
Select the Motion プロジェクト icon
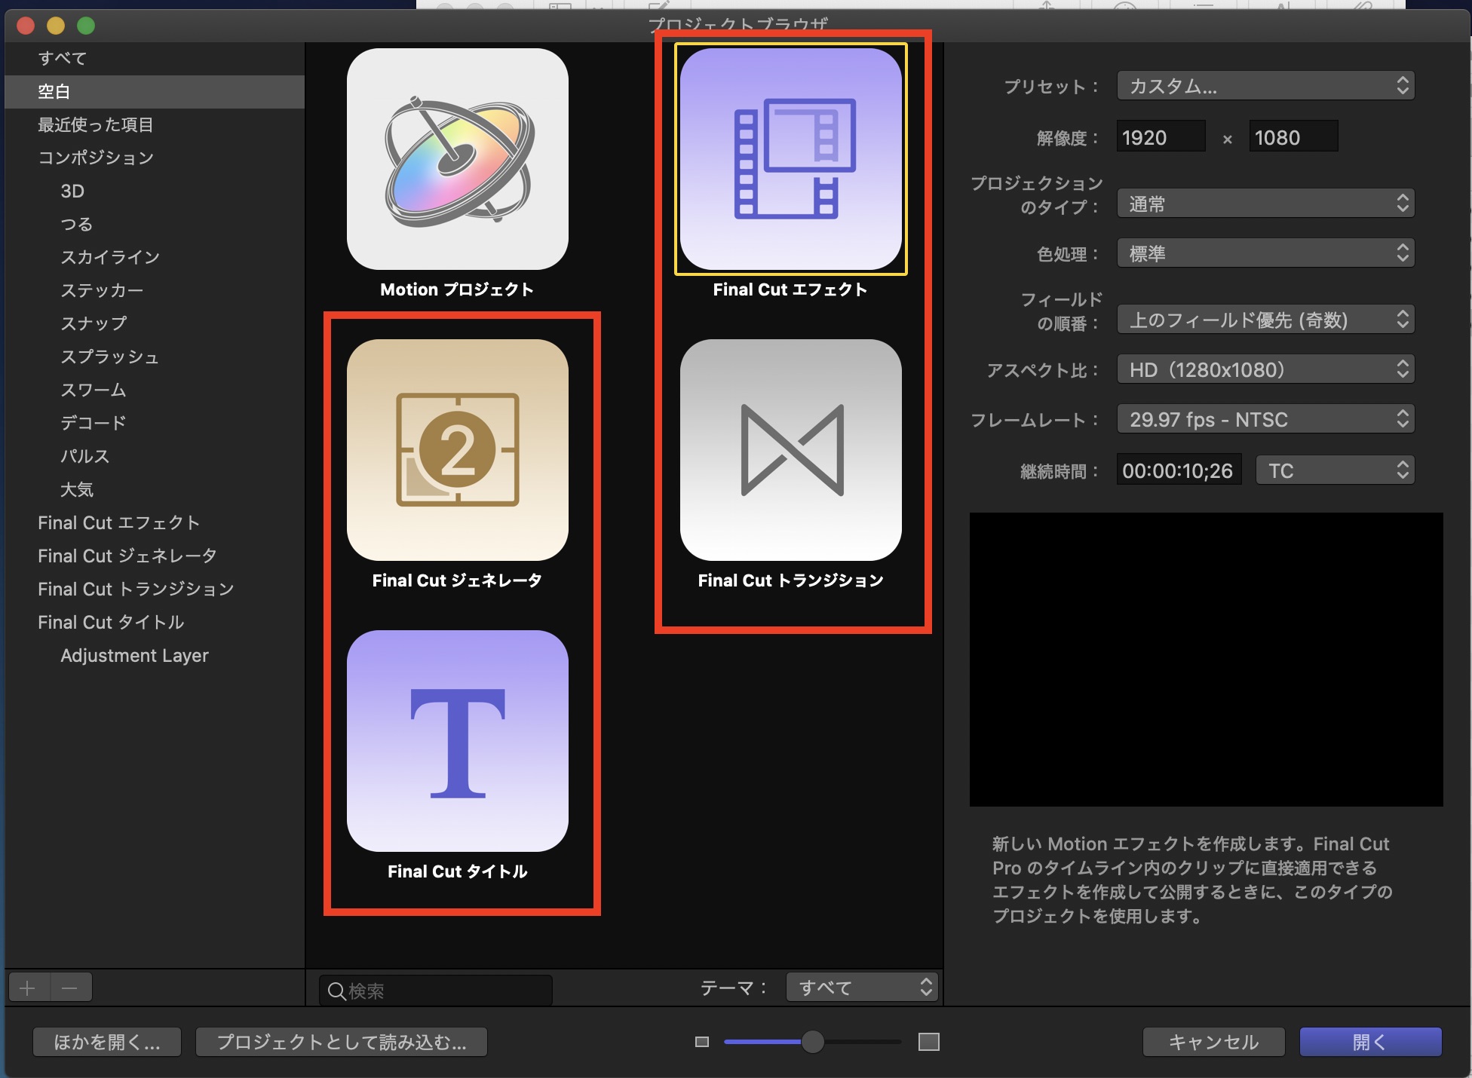click(457, 159)
